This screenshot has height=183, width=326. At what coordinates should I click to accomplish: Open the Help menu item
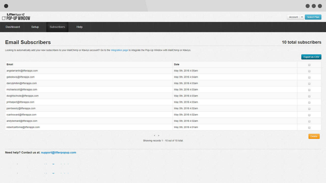(79, 27)
